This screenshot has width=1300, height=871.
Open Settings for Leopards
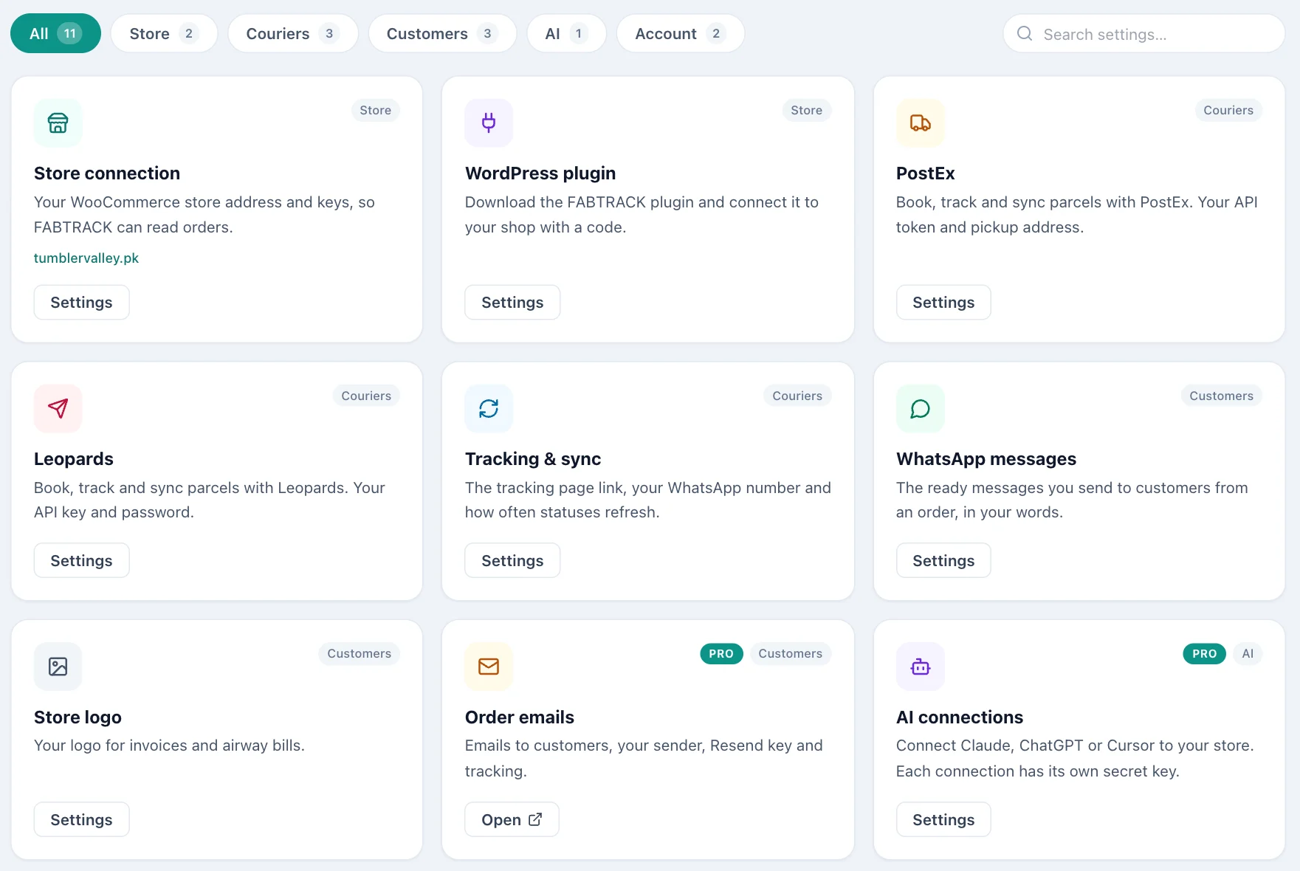point(81,561)
